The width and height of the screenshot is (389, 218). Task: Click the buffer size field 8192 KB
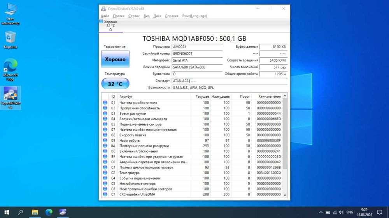coord(273,47)
